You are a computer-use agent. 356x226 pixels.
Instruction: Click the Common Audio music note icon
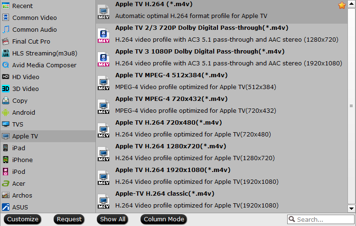point(6,29)
